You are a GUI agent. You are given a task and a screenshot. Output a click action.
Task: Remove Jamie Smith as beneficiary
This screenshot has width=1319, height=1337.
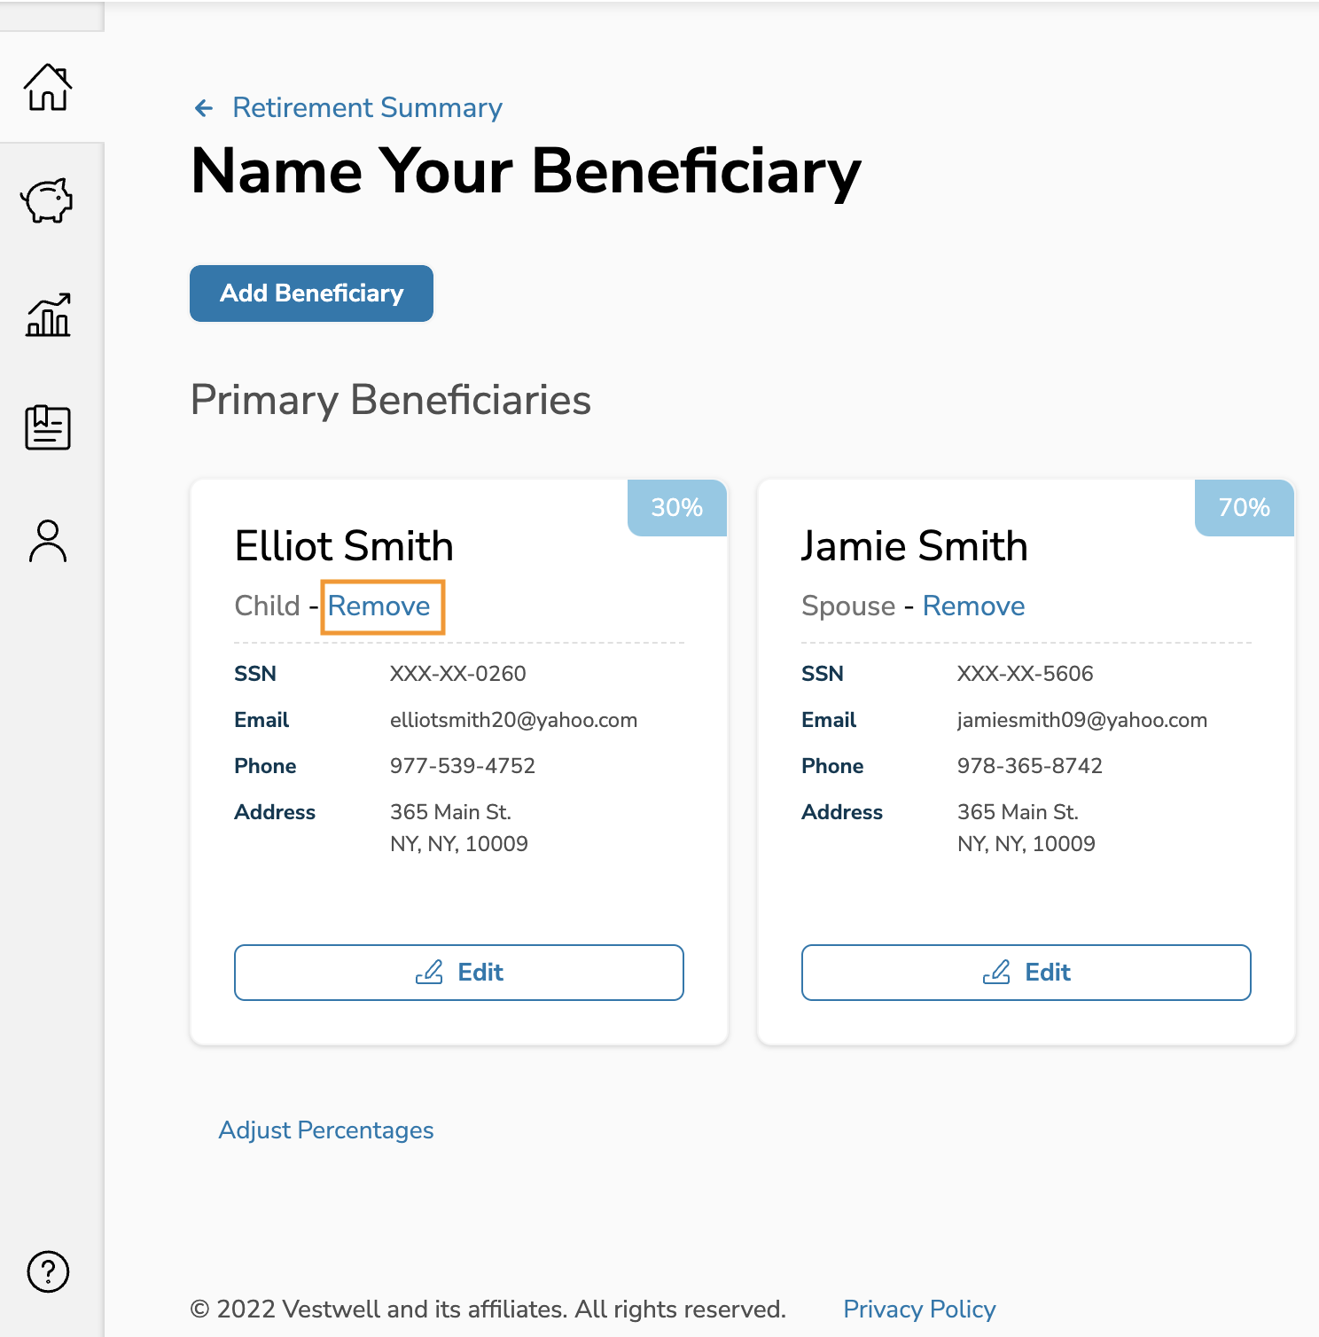972,606
